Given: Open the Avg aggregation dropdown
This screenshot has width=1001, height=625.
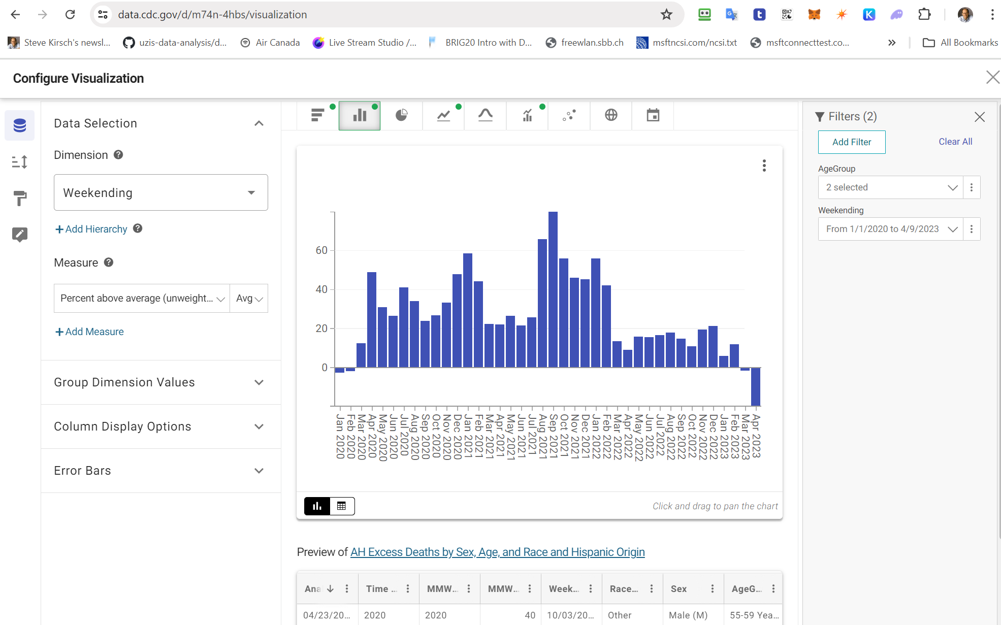Looking at the screenshot, I should [x=249, y=299].
